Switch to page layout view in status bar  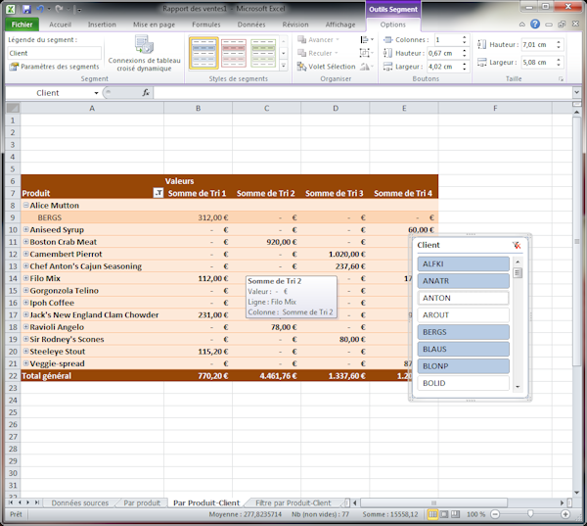(447, 514)
